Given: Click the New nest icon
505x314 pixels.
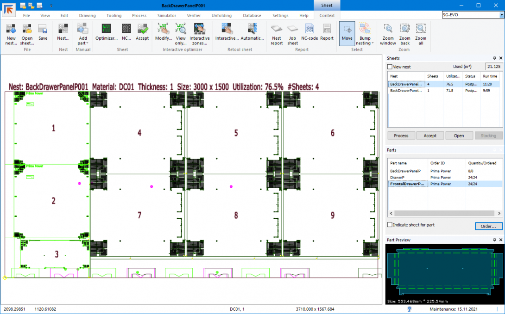Looking at the screenshot, I should coord(11,29).
